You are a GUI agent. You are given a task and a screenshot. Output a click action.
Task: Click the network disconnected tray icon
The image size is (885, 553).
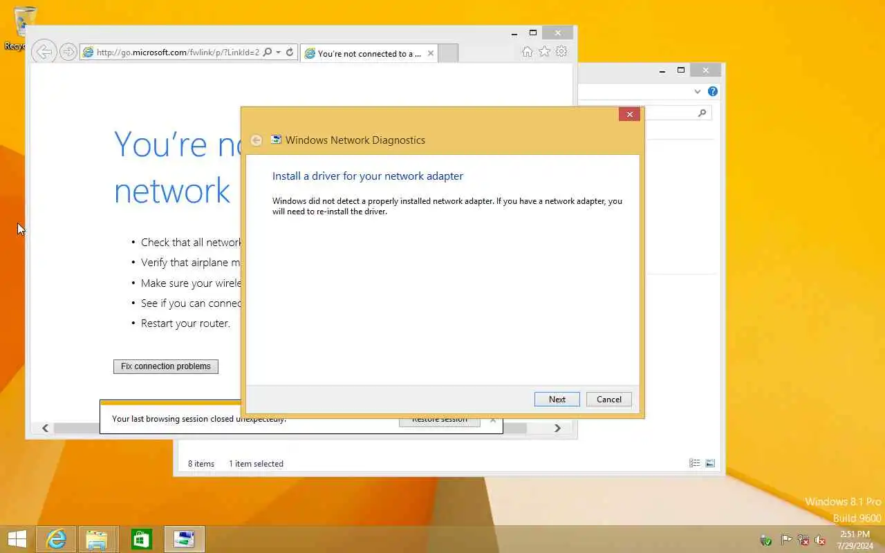[x=803, y=540]
